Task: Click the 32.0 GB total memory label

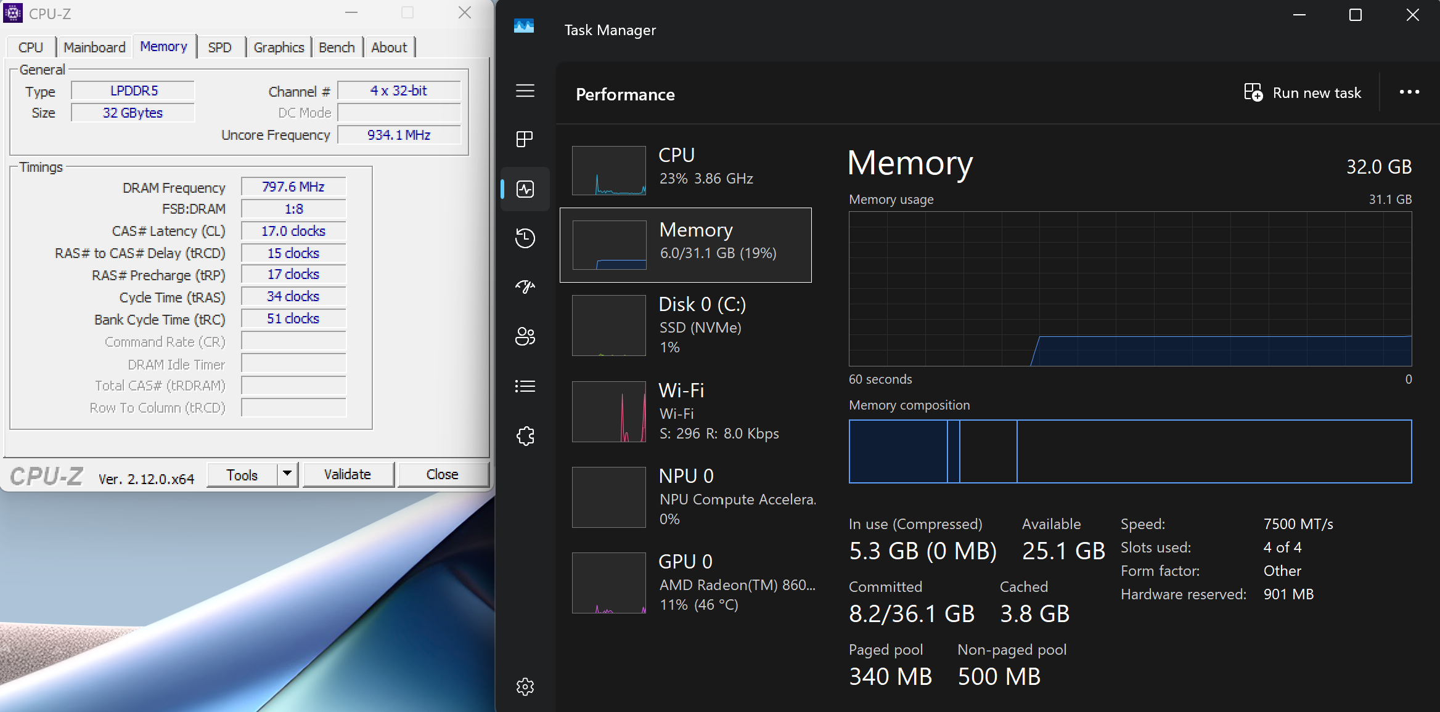Action: [1379, 167]
